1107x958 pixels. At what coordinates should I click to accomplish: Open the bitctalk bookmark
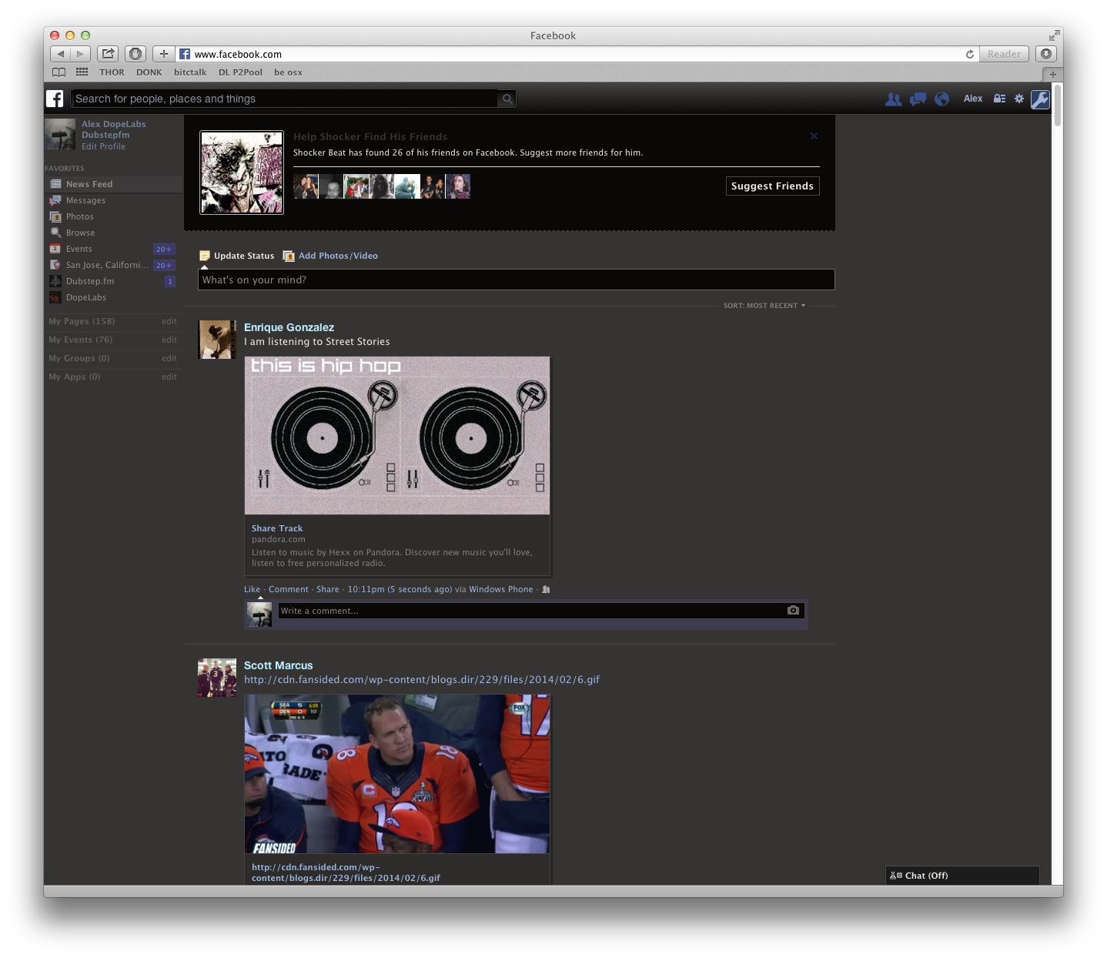[190, 72]
